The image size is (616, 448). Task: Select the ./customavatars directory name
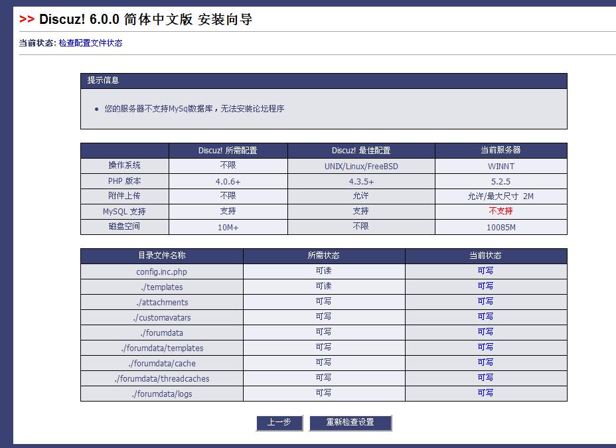coord(161,318)
